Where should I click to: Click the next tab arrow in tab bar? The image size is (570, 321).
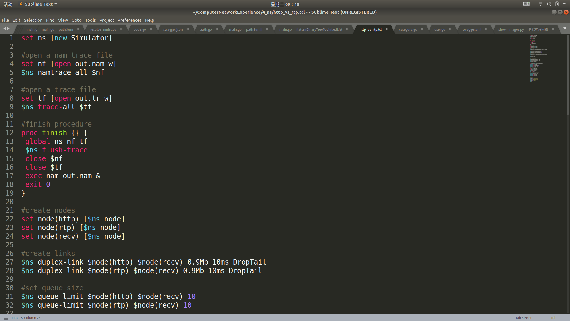click(9, 29)
